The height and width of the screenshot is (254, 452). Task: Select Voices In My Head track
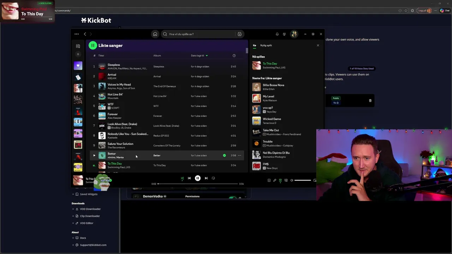[167, 86]
